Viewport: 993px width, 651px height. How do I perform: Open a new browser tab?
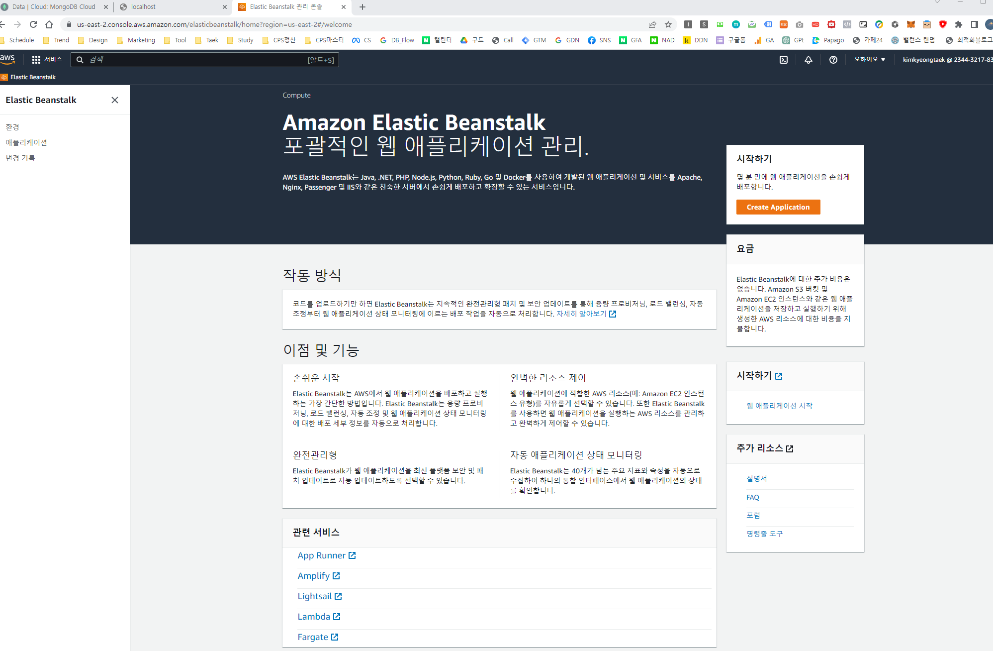pos(362,7)
